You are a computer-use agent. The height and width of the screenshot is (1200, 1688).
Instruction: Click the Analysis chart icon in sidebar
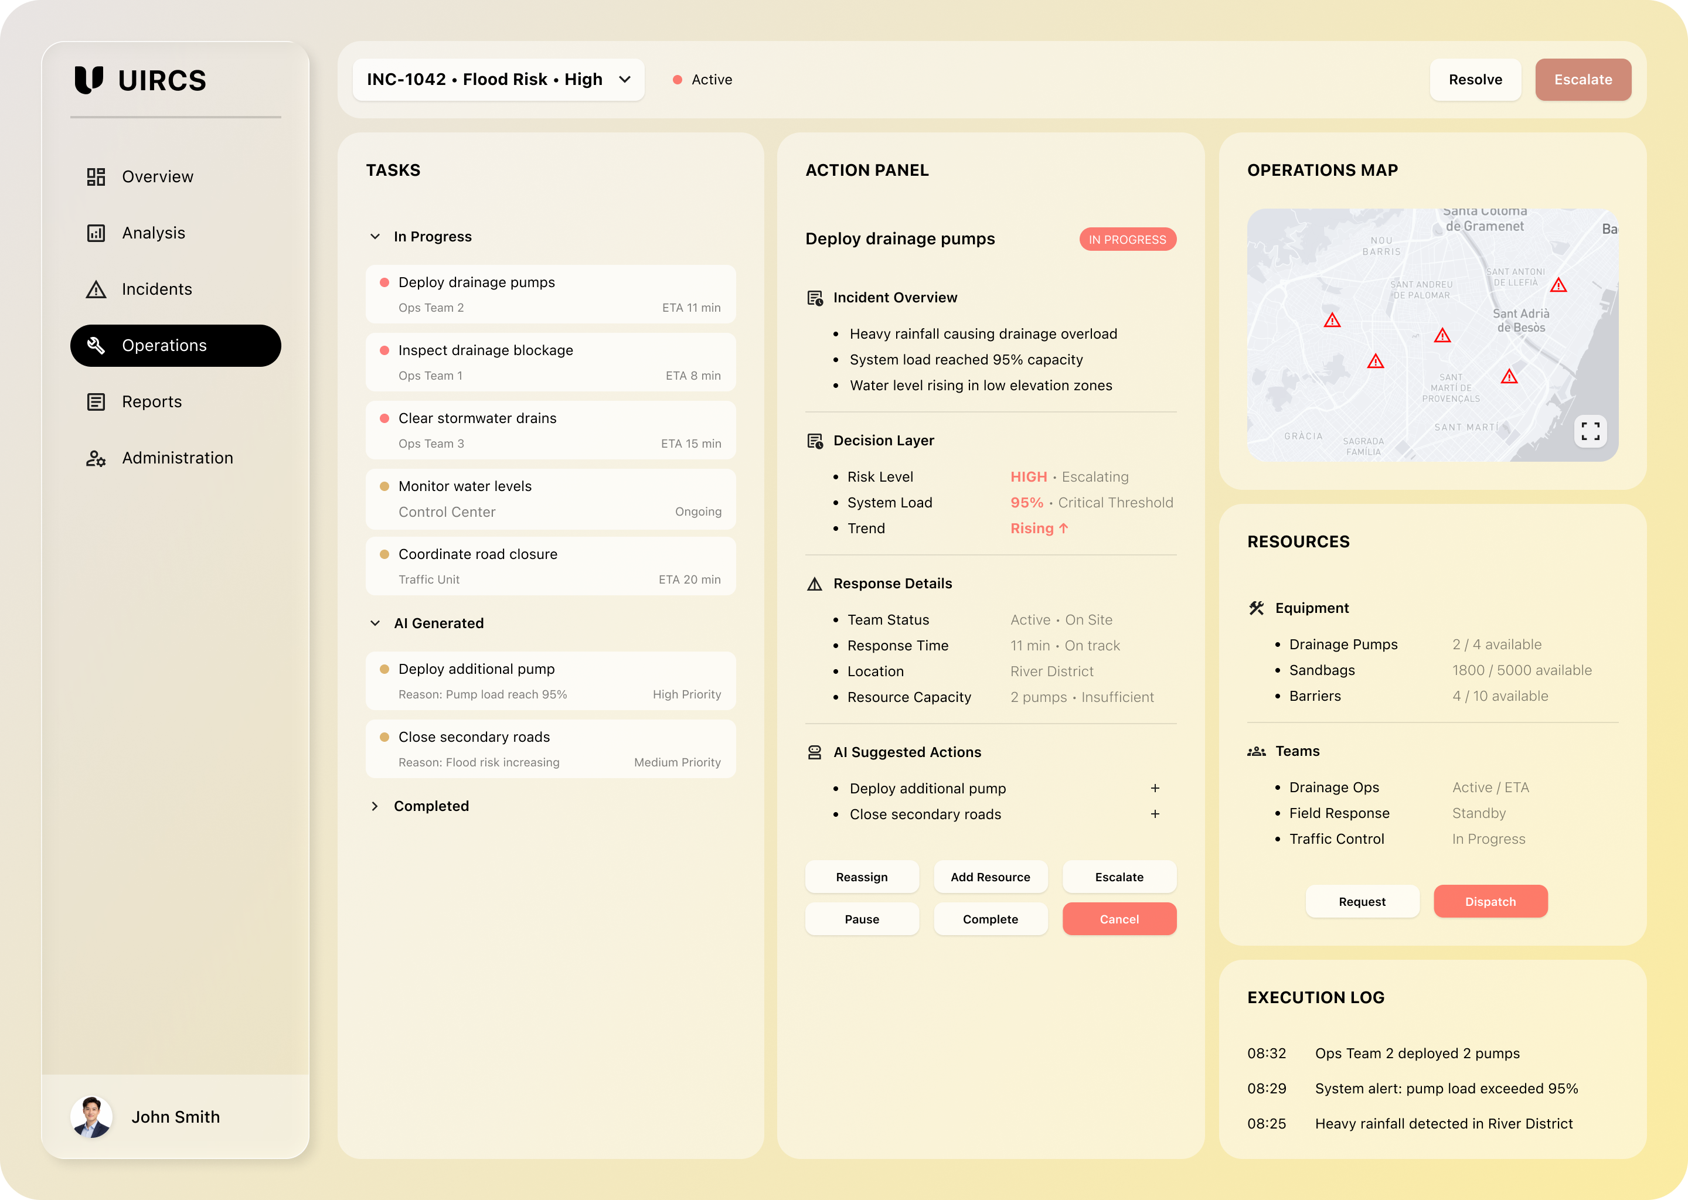[96, 233]
